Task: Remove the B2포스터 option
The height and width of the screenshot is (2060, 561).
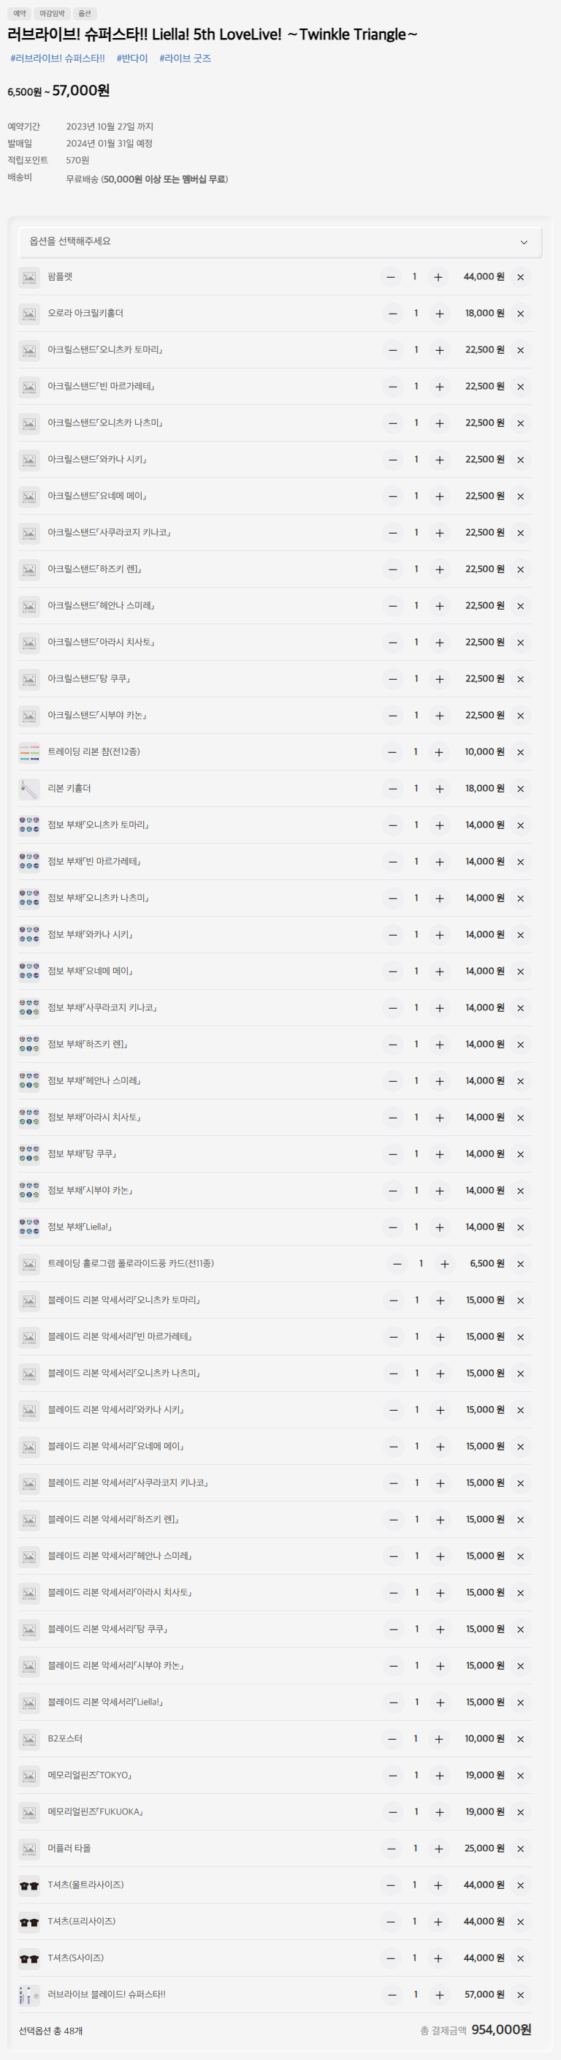Action: pos(522,1738)
